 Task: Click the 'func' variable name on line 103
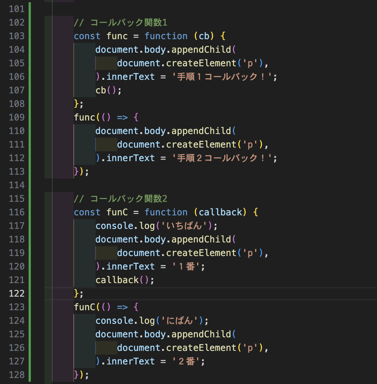tap(117, 36)
